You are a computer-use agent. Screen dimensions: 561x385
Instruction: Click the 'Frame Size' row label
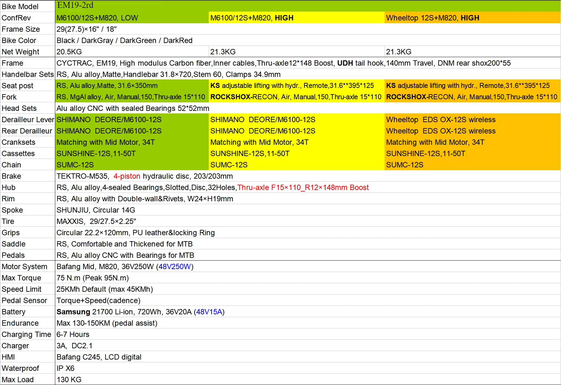(21, 29)
